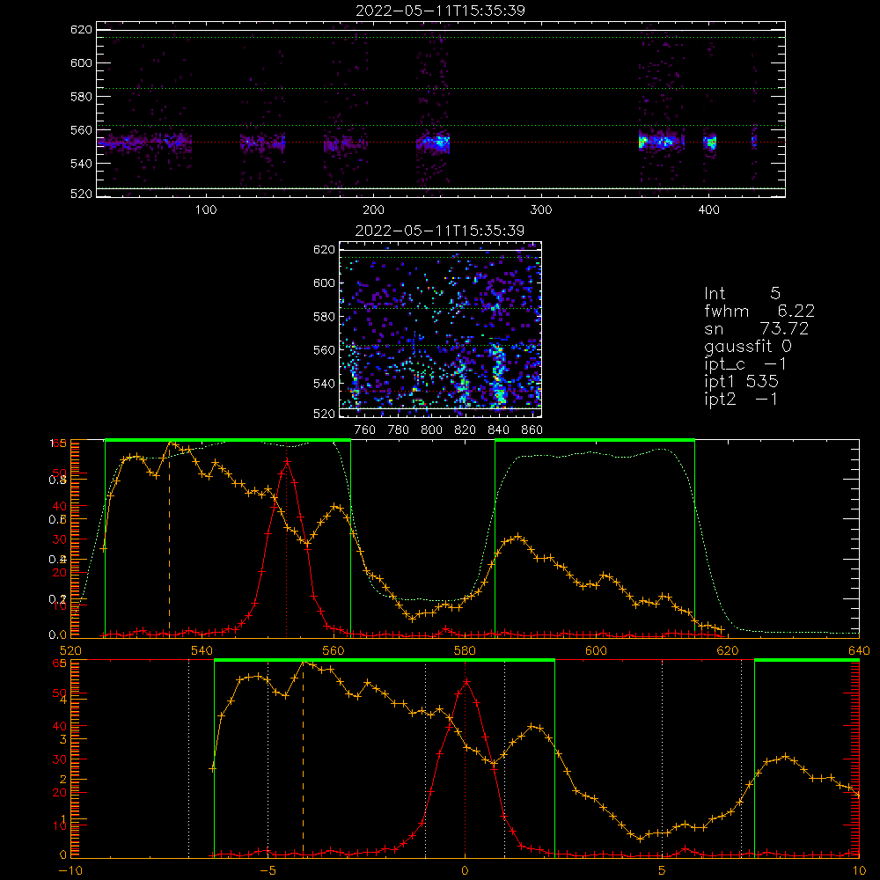Click the bright streak near 840 in middle image
880x880 pixels.
pos(498,375)
